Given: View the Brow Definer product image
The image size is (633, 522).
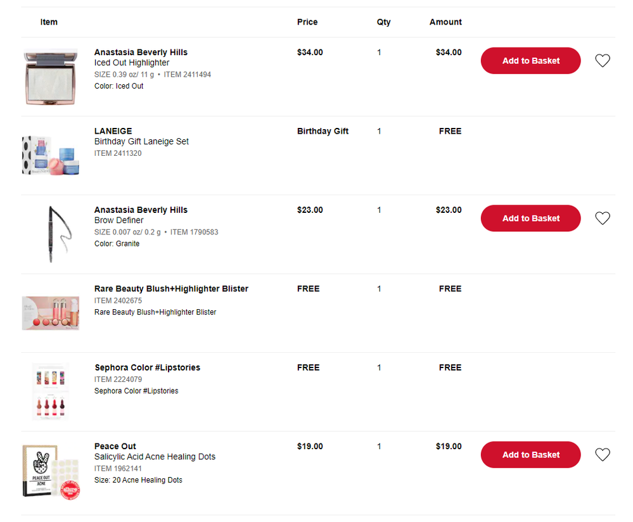Looking at the screenshot, I should pyautogui.click(x=50, y=232).
